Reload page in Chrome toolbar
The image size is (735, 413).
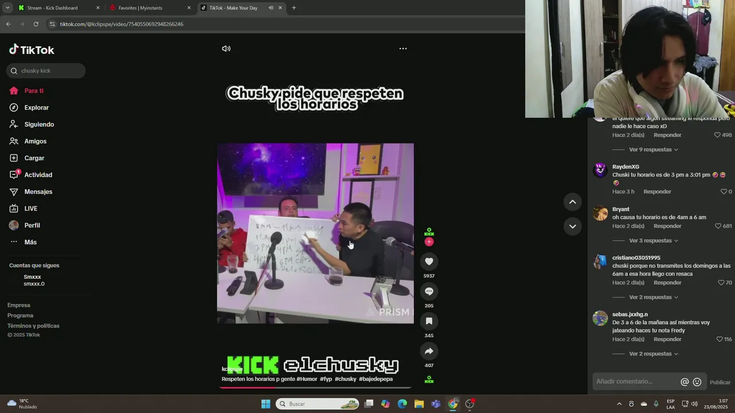pos(36,24)
